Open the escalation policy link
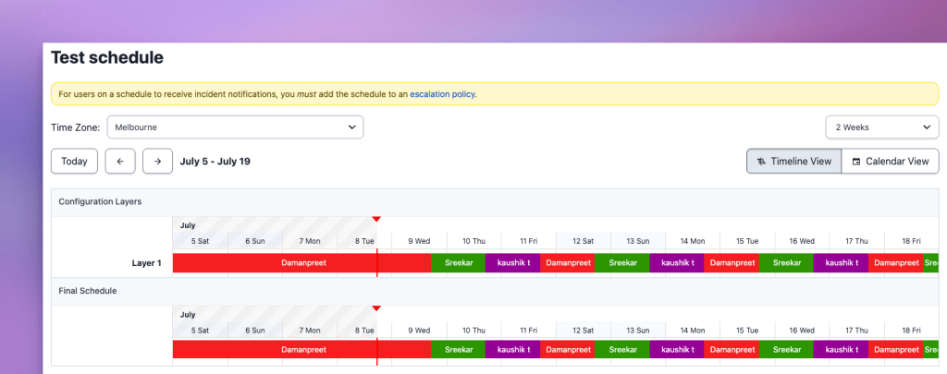 coord(442,94)
